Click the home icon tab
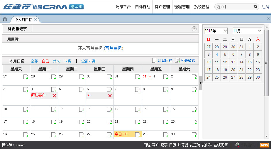The image size is (271, 149). tap(5, 19)
